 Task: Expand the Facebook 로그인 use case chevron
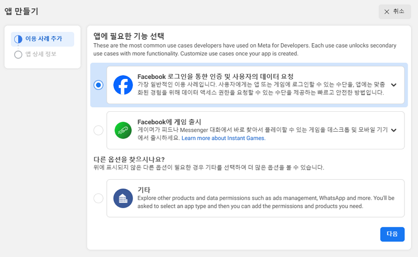coord(394,85)
